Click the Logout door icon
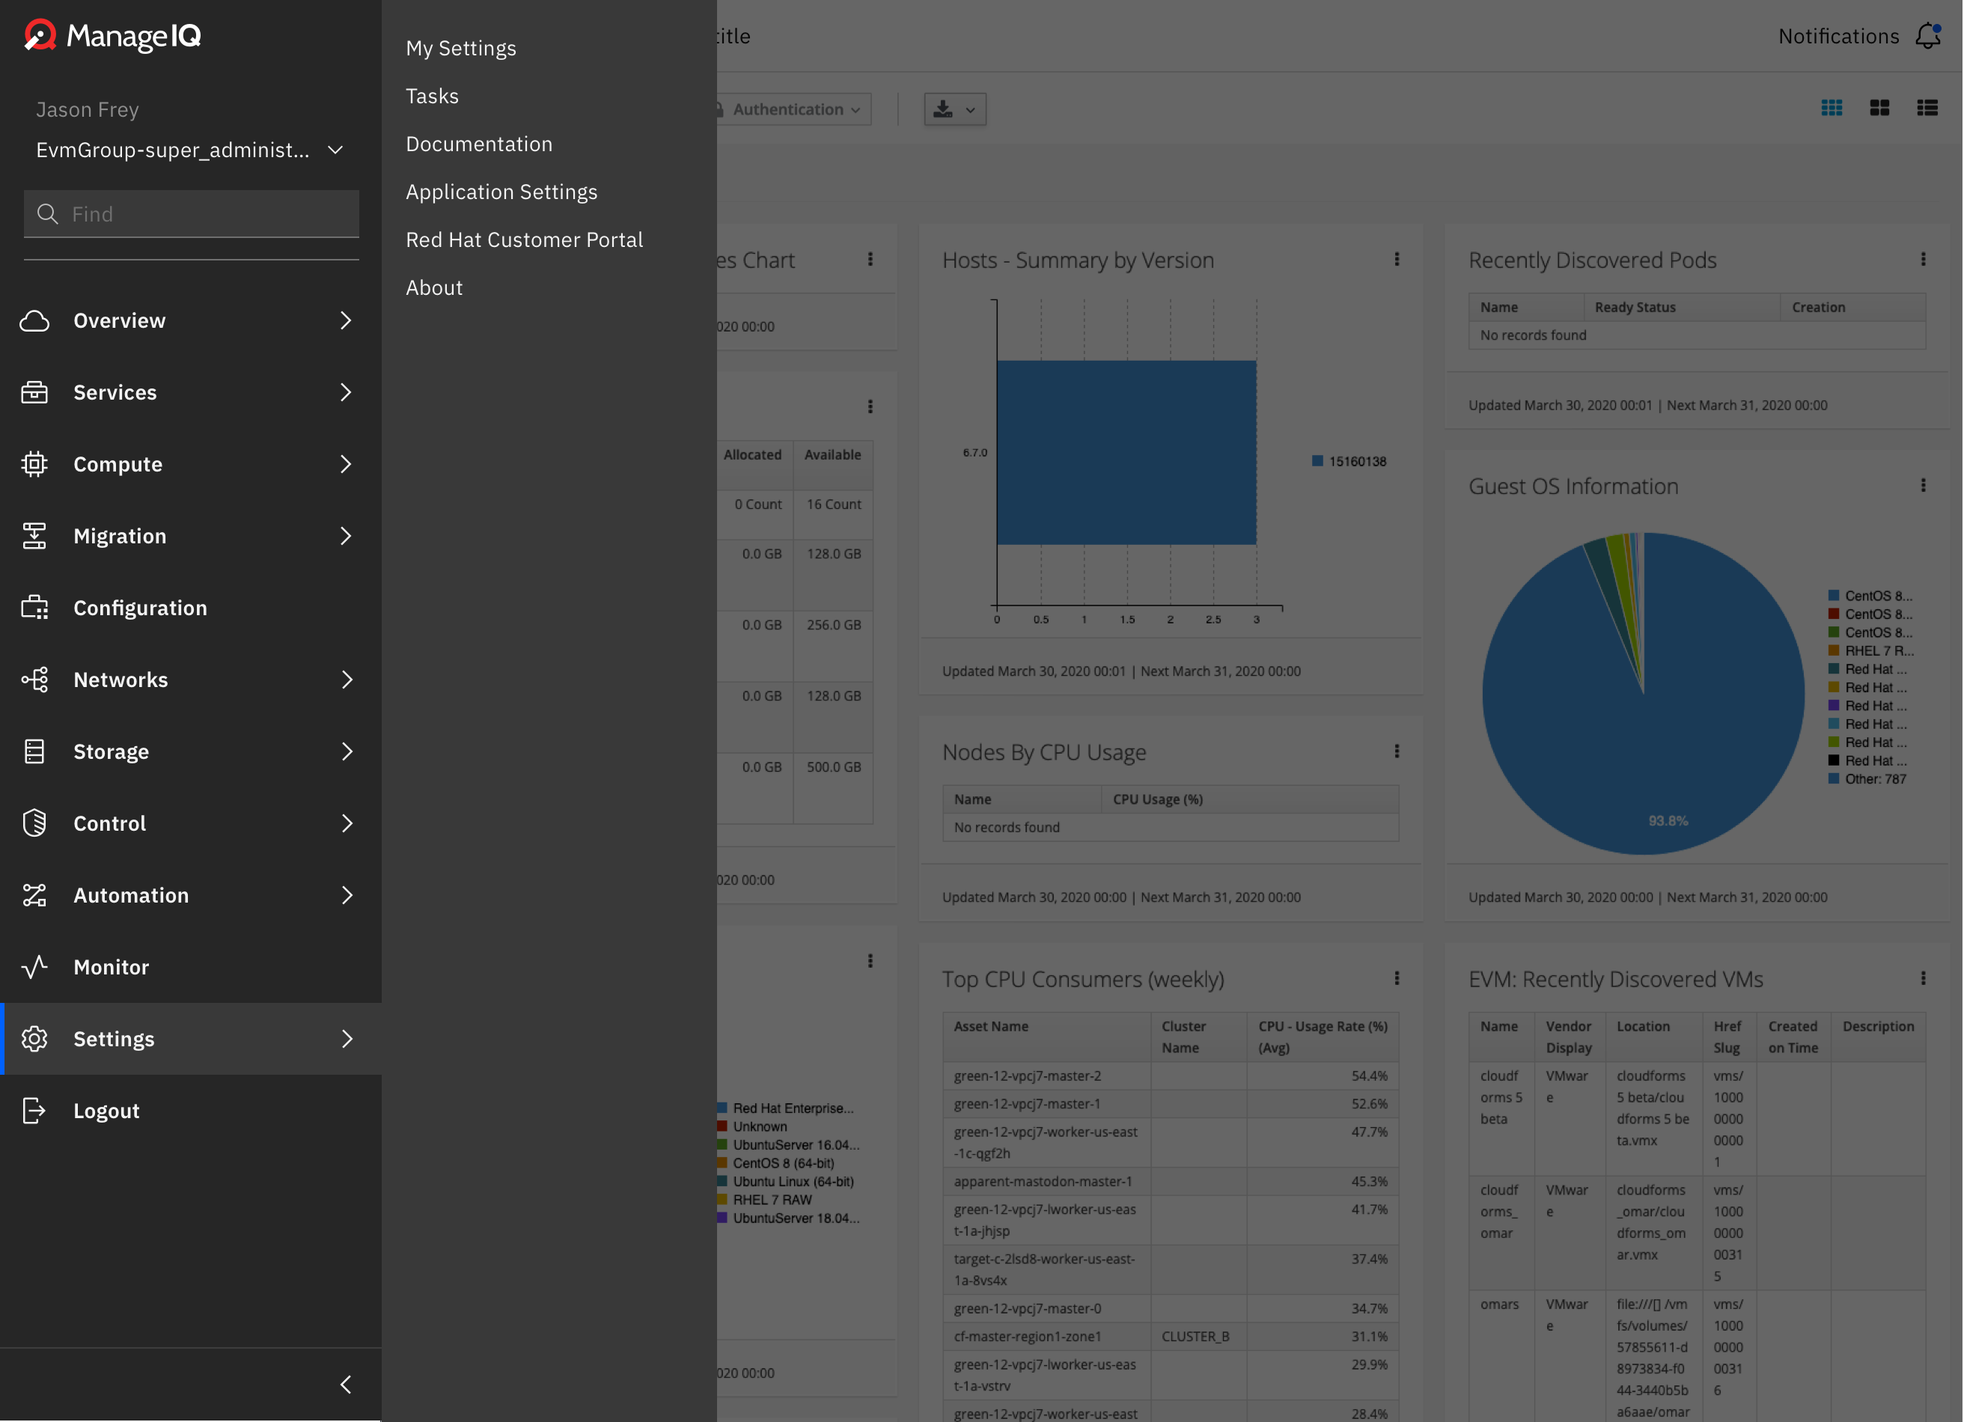 pos(34,1111)
